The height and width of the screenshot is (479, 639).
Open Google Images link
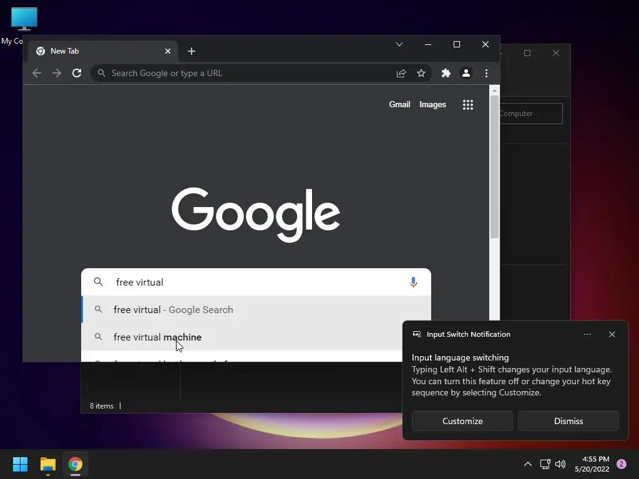(x=432, y=104)
